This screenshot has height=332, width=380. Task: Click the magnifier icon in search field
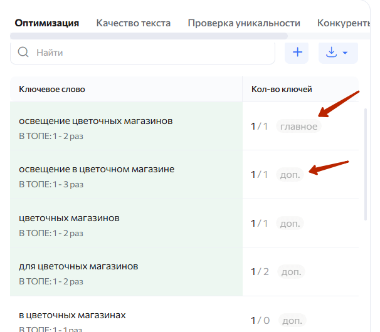pos(24,53)
